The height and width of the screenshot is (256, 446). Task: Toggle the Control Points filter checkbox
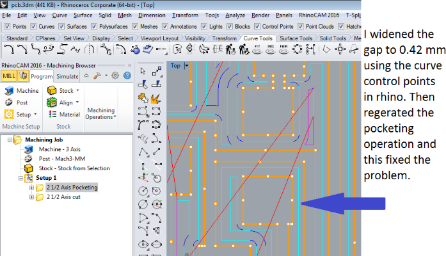click(257, 26)
